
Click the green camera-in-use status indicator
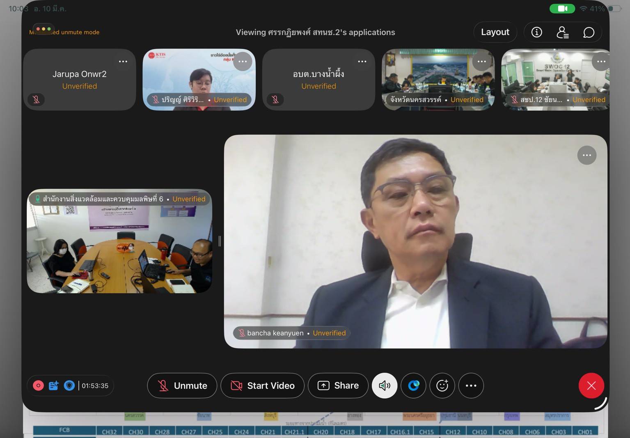click(562, 9)
